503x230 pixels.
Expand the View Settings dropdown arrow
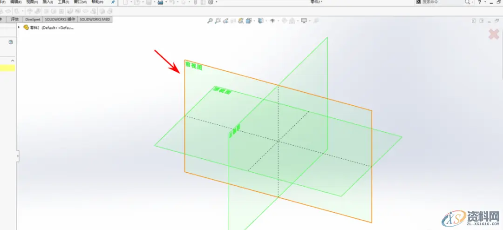click(x=310, y=21)
